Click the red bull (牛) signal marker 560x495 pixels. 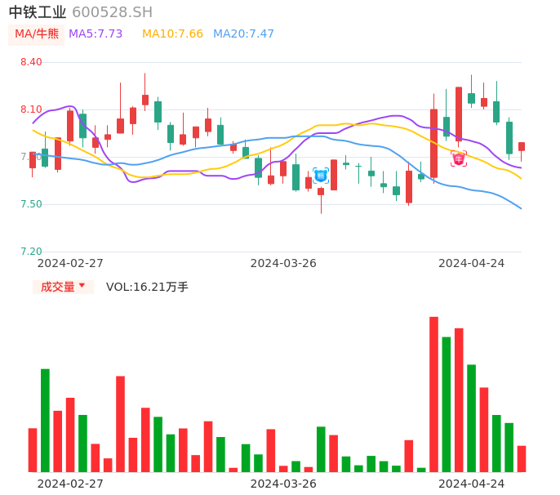(458, 158)
